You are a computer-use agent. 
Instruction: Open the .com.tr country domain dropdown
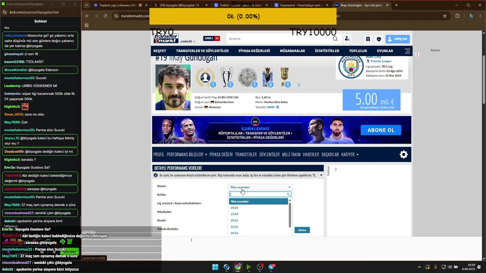tap(188, 41)
